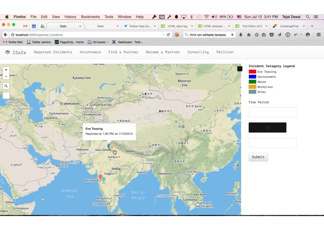This screenshot has height=230, width=324.
Task: Open the Firefox downloads arrow icon
Action: pyautogui.click(x=241, y=34)
